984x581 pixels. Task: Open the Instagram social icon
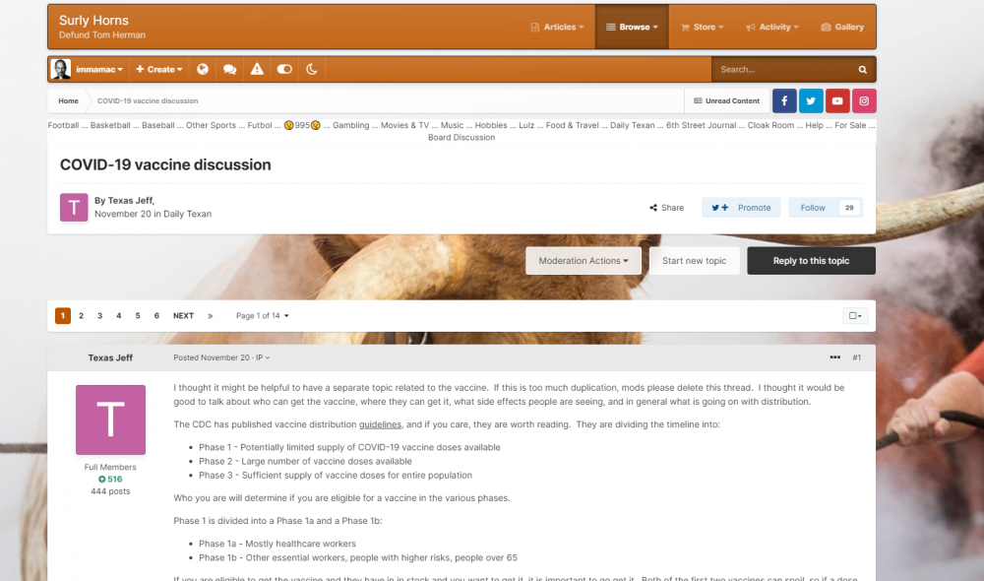863,100
